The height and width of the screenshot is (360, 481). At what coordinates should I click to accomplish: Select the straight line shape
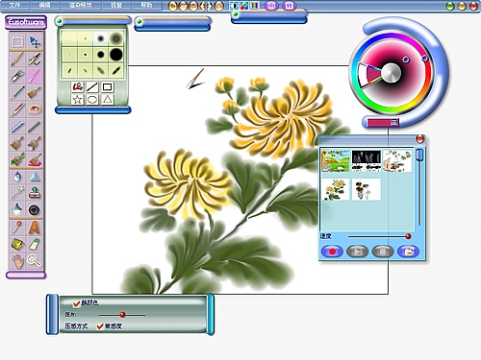(92, 86)
